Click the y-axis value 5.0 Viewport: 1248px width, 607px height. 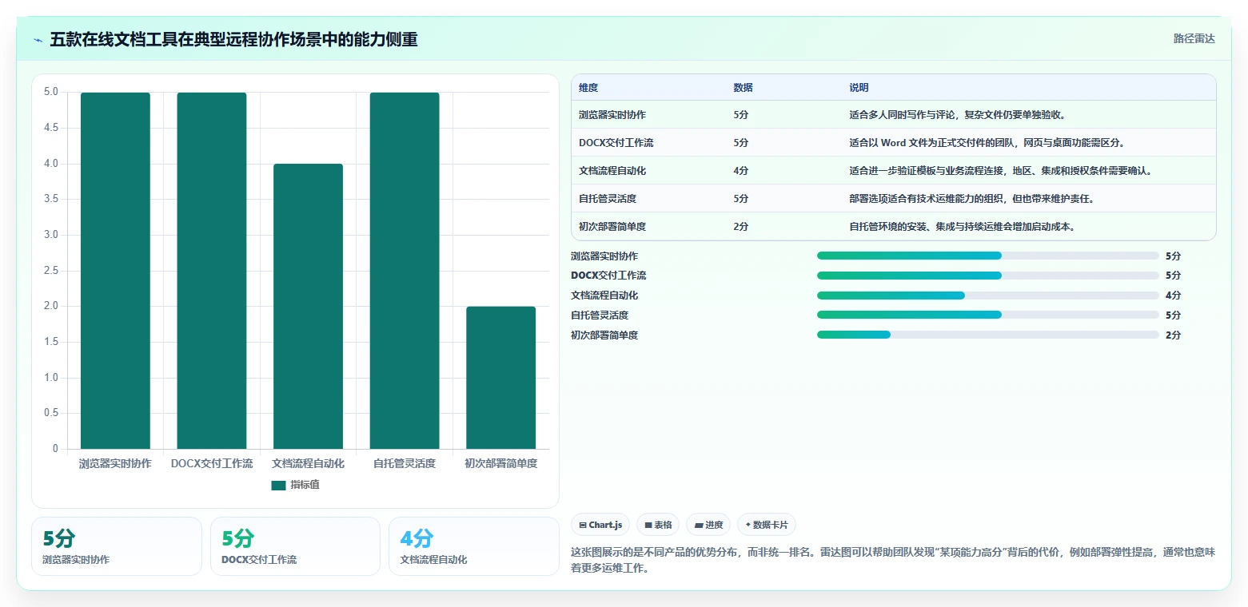click(51, 92)
